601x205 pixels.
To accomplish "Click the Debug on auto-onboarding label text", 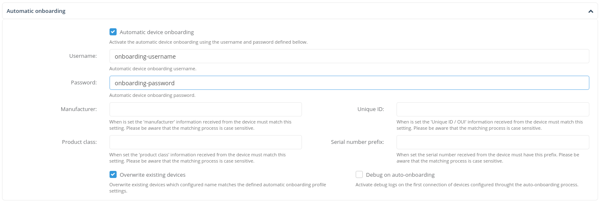I will pyautogui.click(x=400, y=175).
